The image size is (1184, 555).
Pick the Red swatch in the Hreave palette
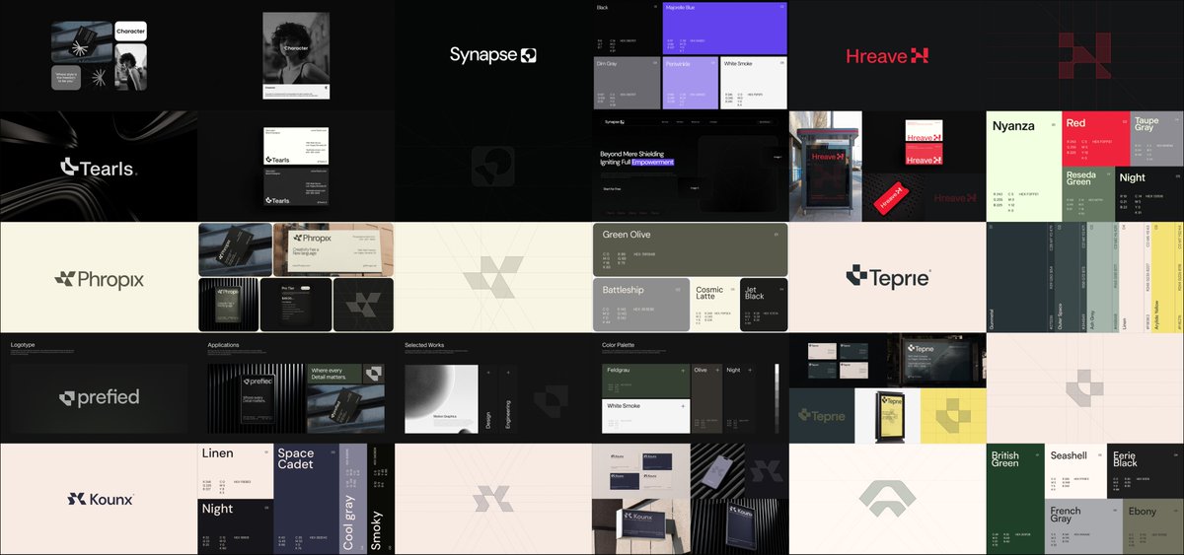coord(1095,137)
